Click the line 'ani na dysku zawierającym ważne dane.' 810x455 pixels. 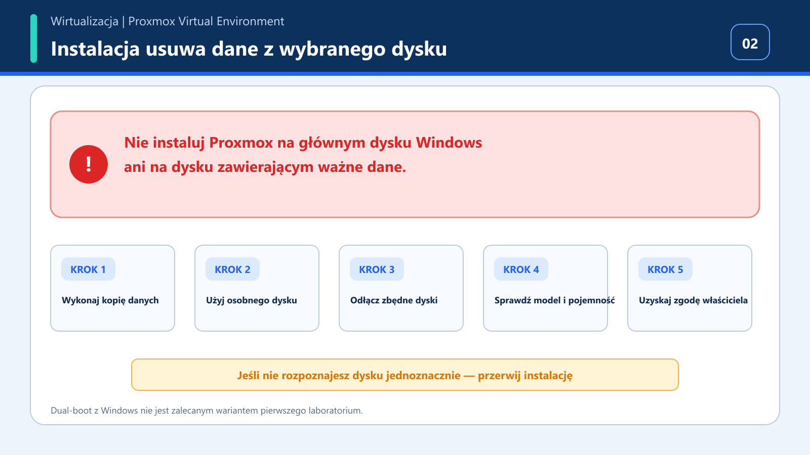tap(265, 167)
